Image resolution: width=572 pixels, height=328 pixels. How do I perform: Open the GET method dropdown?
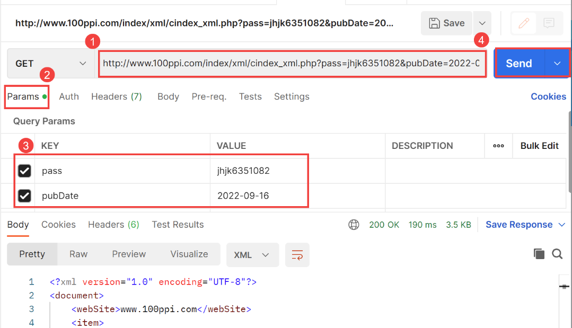click(x=51, y=64)
